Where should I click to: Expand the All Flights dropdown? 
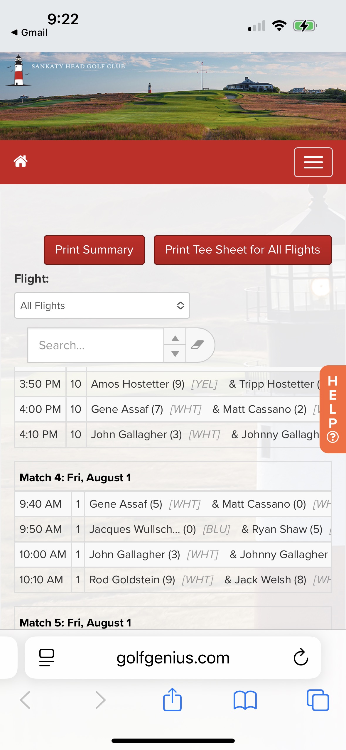(102, 305)
